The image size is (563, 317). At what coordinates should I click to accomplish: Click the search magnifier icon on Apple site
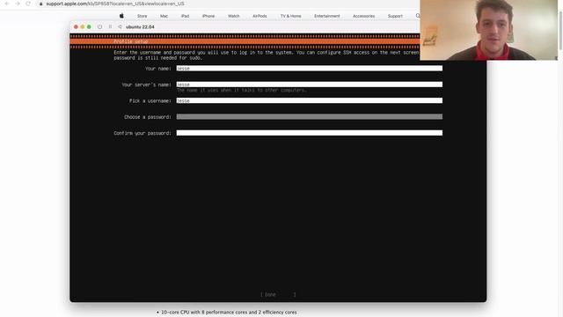(418, 16)
